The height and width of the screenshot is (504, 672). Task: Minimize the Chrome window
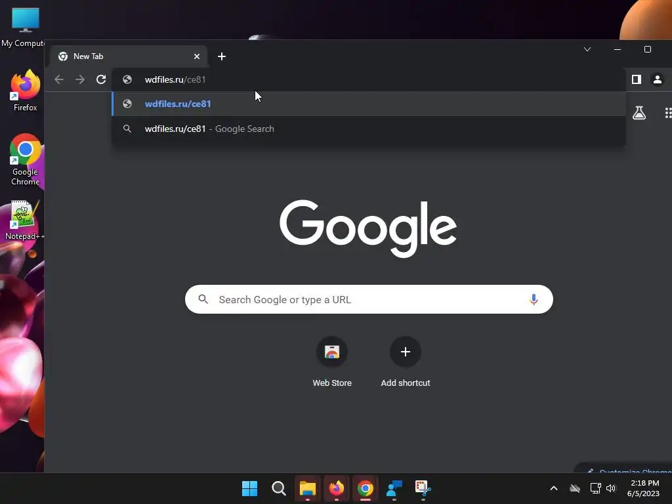point(617,49)
